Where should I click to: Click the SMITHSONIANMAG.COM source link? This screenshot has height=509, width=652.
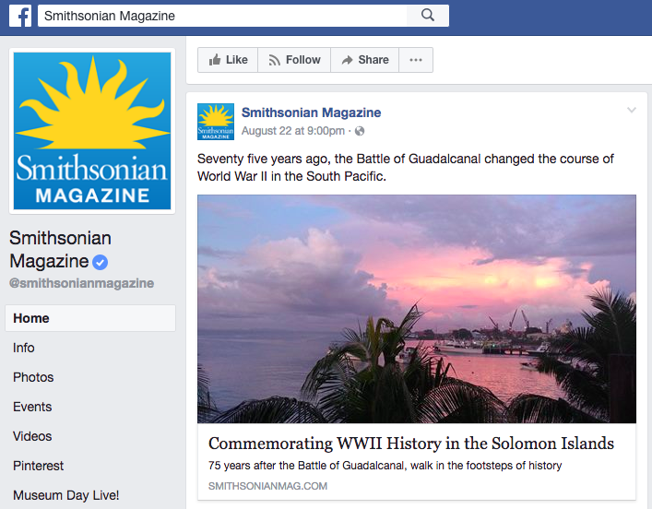267,486
